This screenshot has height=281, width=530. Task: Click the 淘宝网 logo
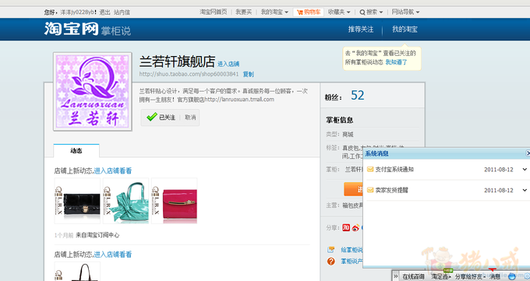72,29
